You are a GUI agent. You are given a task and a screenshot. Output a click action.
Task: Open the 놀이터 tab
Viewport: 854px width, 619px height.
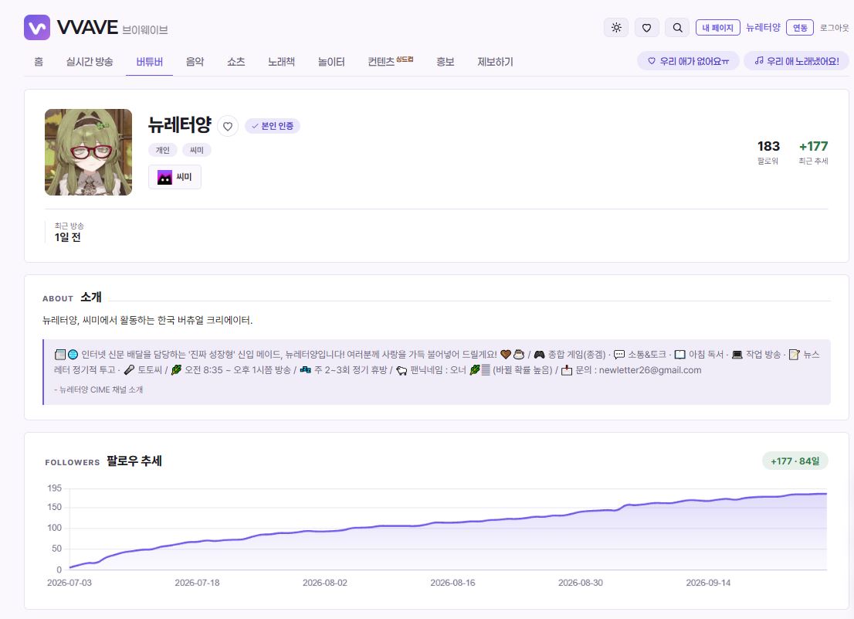coord(331,62)
